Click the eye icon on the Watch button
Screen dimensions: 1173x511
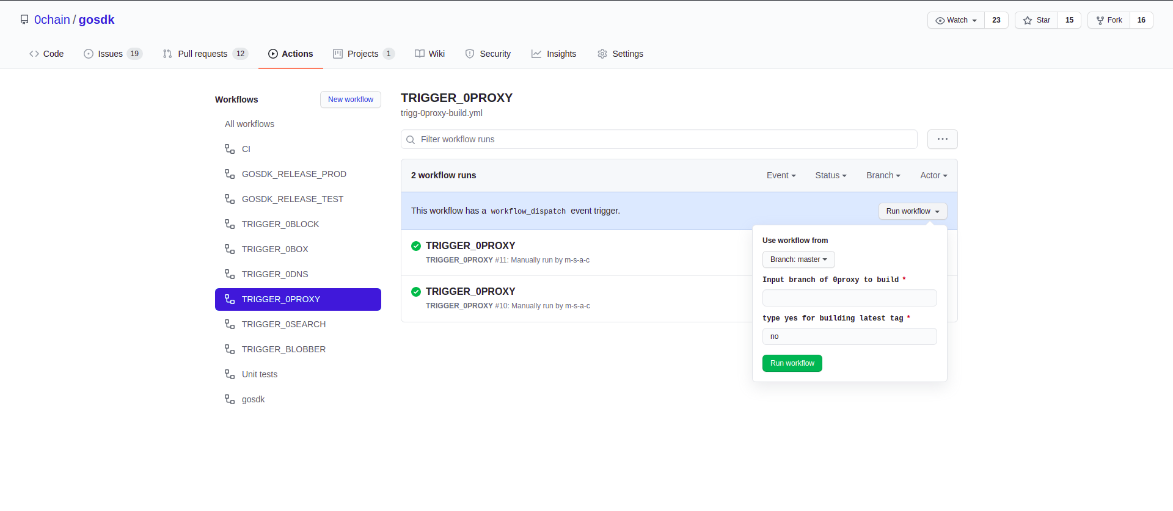pos(940,21)
